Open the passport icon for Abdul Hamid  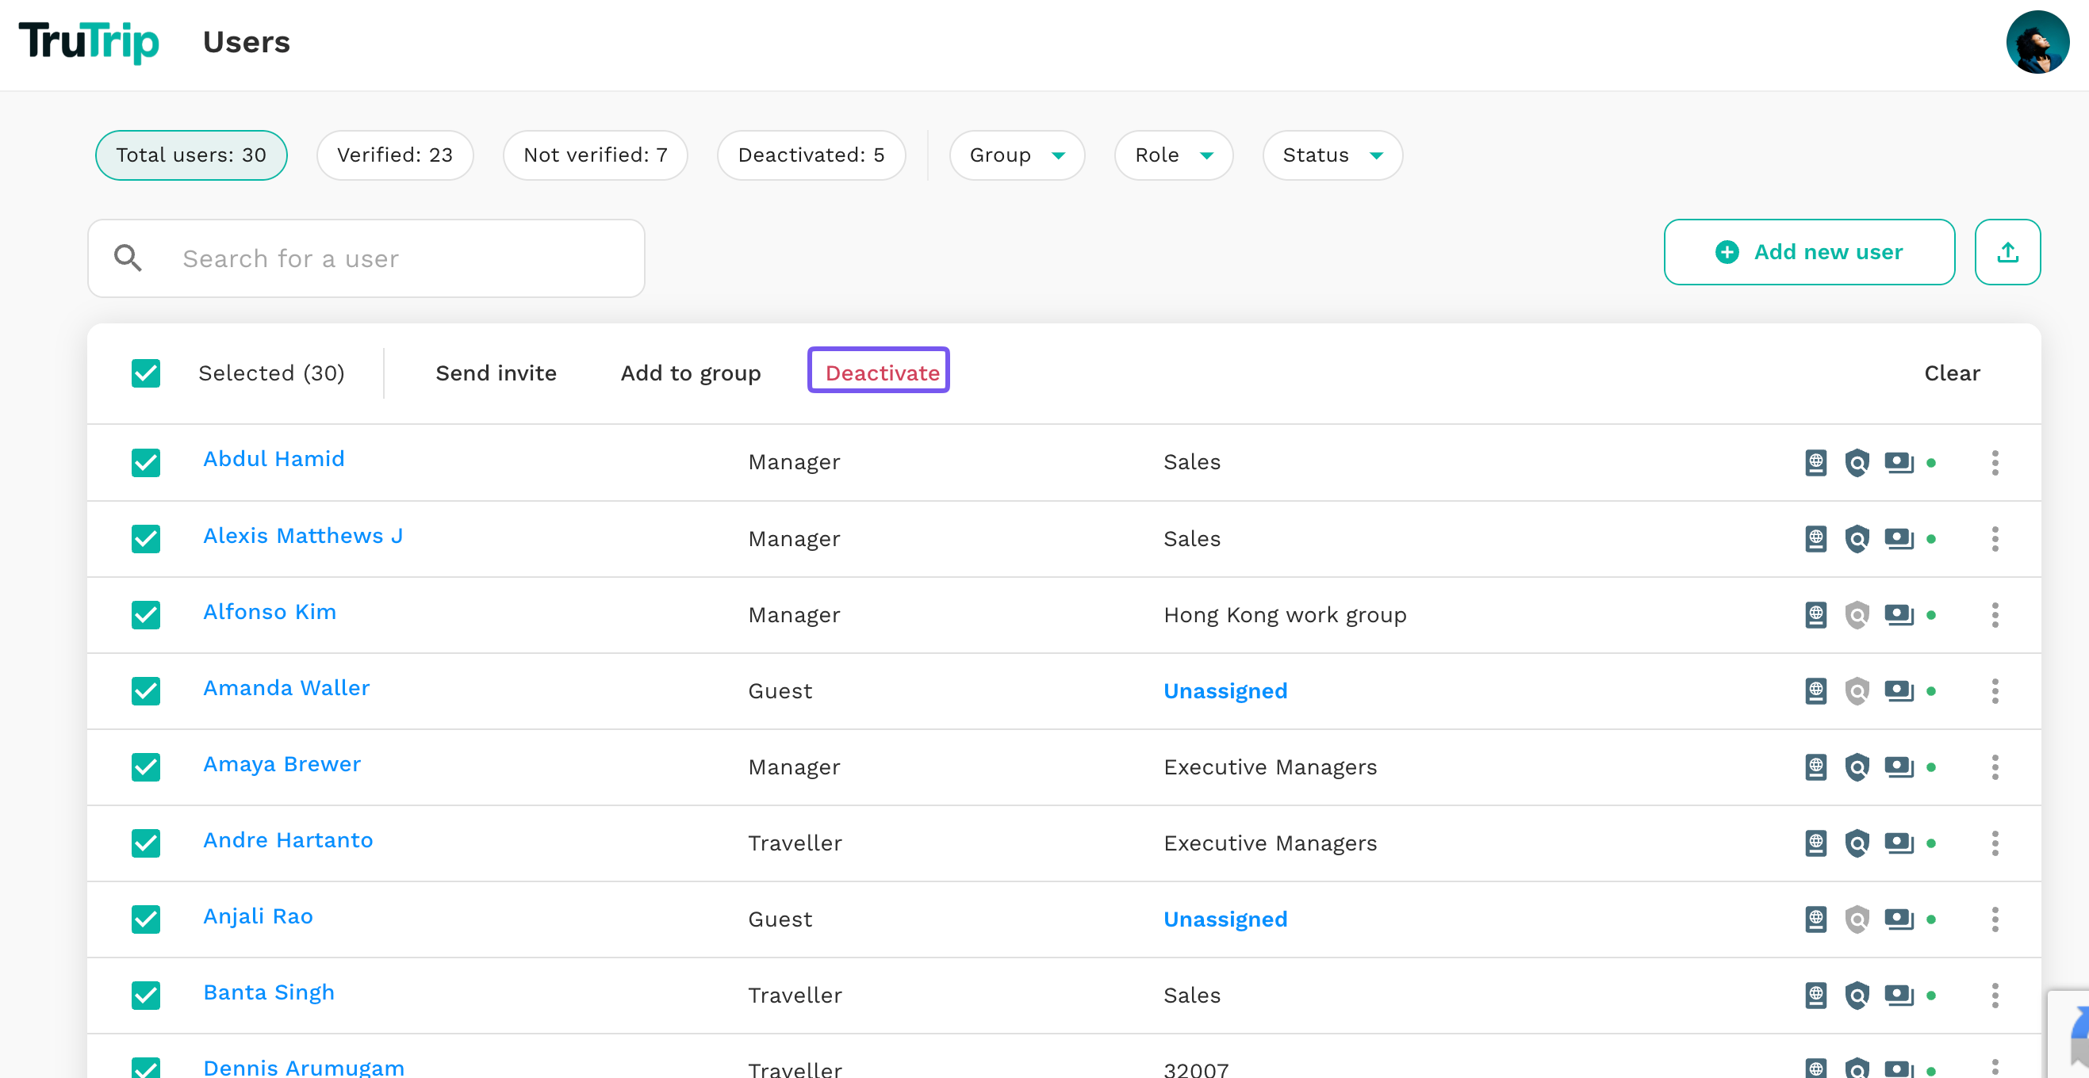point(1815,463)
